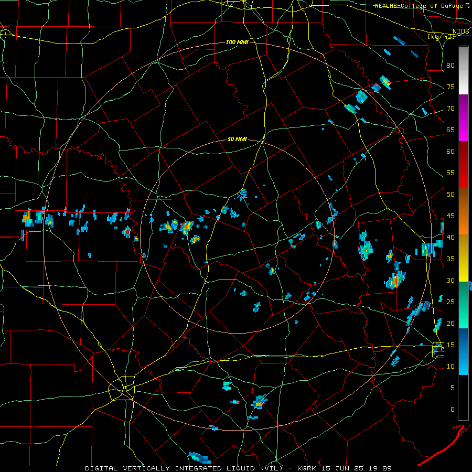Click the 75 value on the color scale

click(x=450, y=87)
